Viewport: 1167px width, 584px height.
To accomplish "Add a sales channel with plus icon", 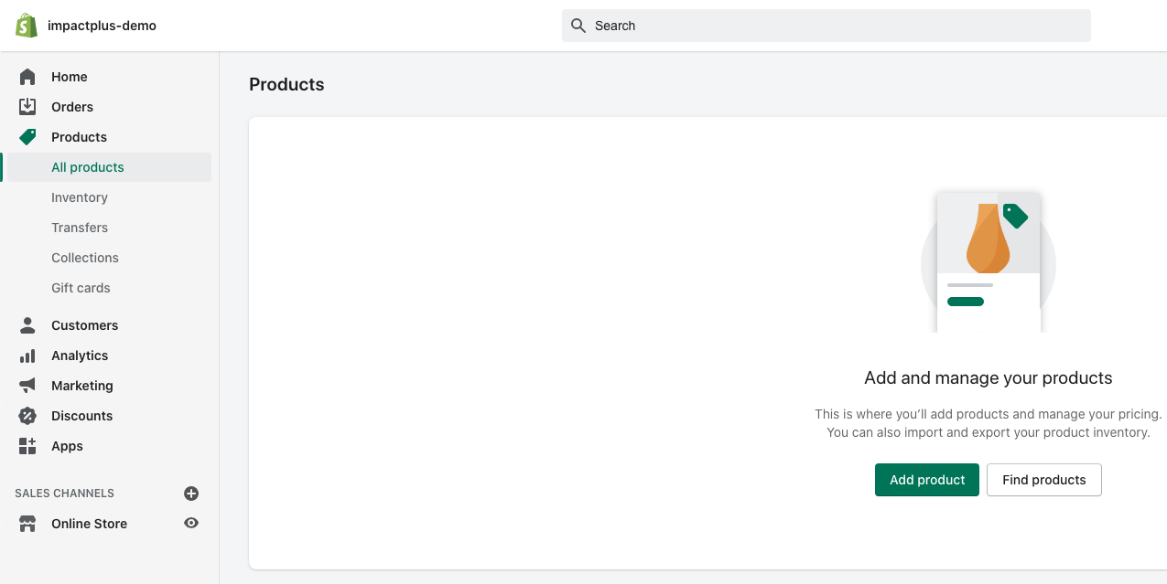I will pos(191,494).
